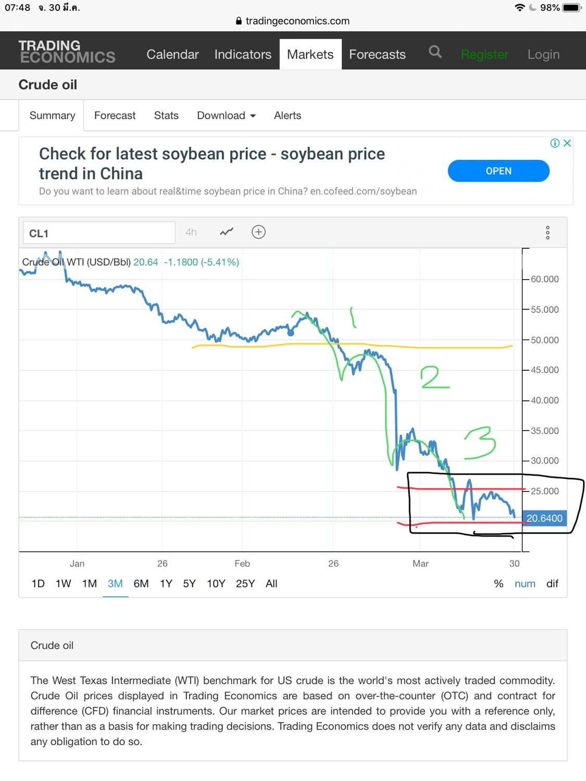This screenshot has width=586, height=781.
Task: Open the Markets navigation tab
Action: point(310,54)
